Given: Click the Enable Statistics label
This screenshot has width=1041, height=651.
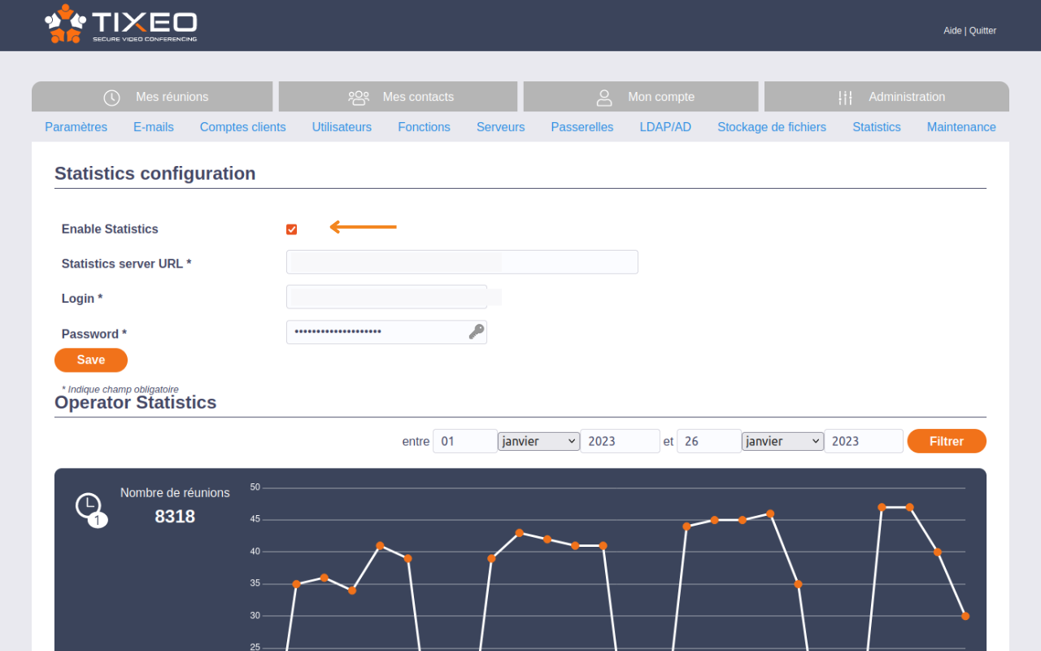Looking at the screenshot, I should [x=110, y=229].
